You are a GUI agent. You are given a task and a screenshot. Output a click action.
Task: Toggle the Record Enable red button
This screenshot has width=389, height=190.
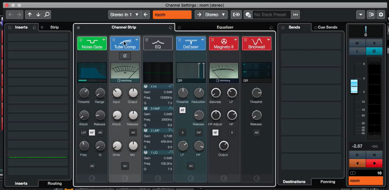(374, 163)
